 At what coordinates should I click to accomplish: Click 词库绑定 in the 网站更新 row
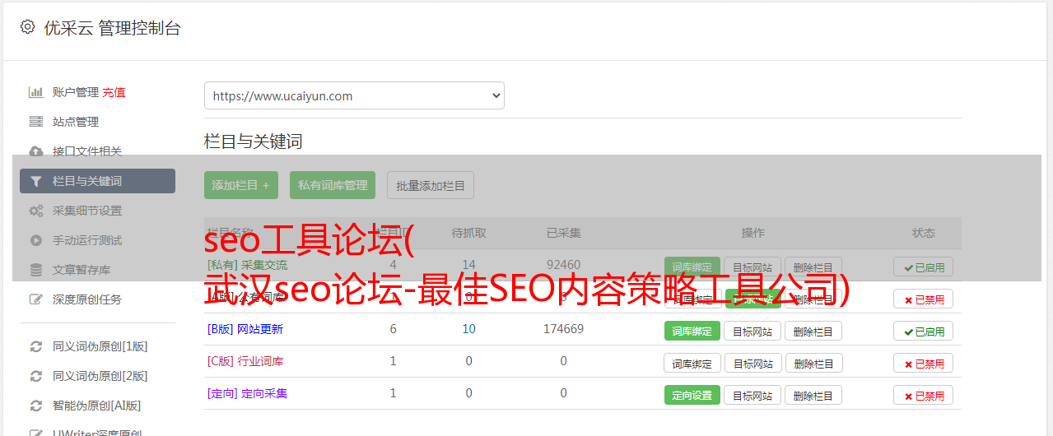click(692, 332)
